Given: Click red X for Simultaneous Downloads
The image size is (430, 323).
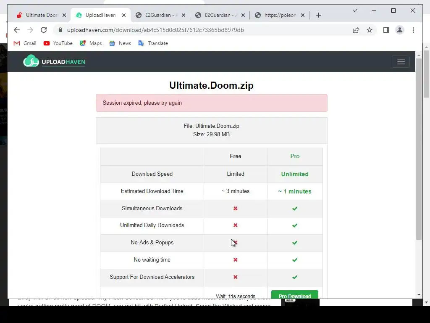Looking at the screenshot, I should coord(235,209).
